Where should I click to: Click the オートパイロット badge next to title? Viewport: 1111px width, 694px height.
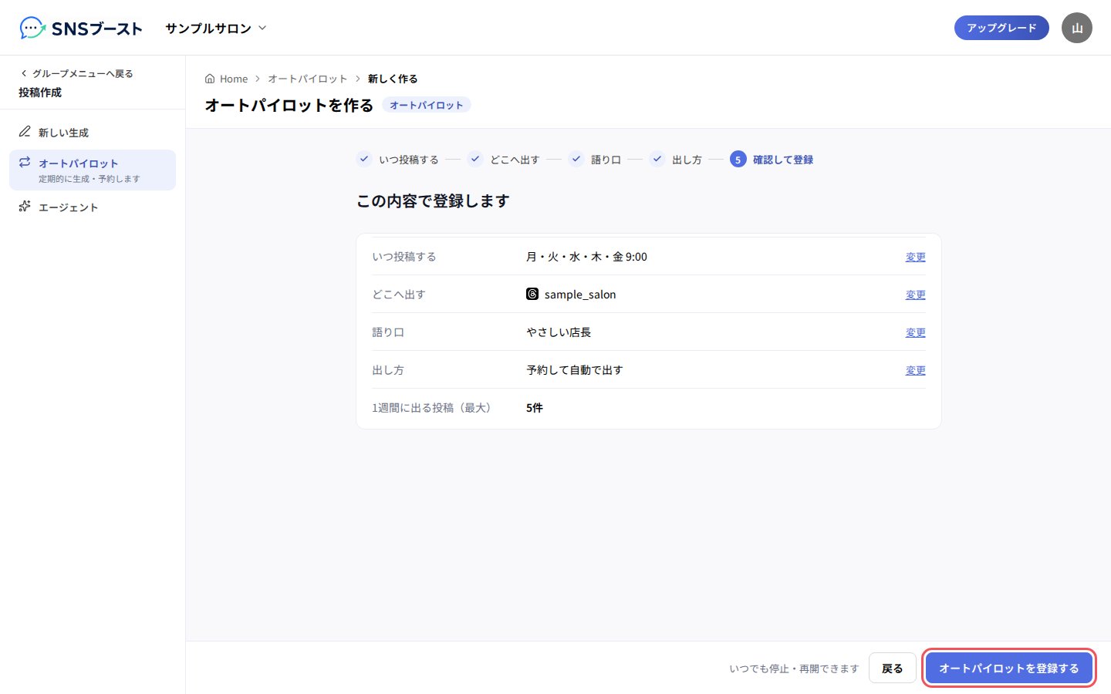427,105
